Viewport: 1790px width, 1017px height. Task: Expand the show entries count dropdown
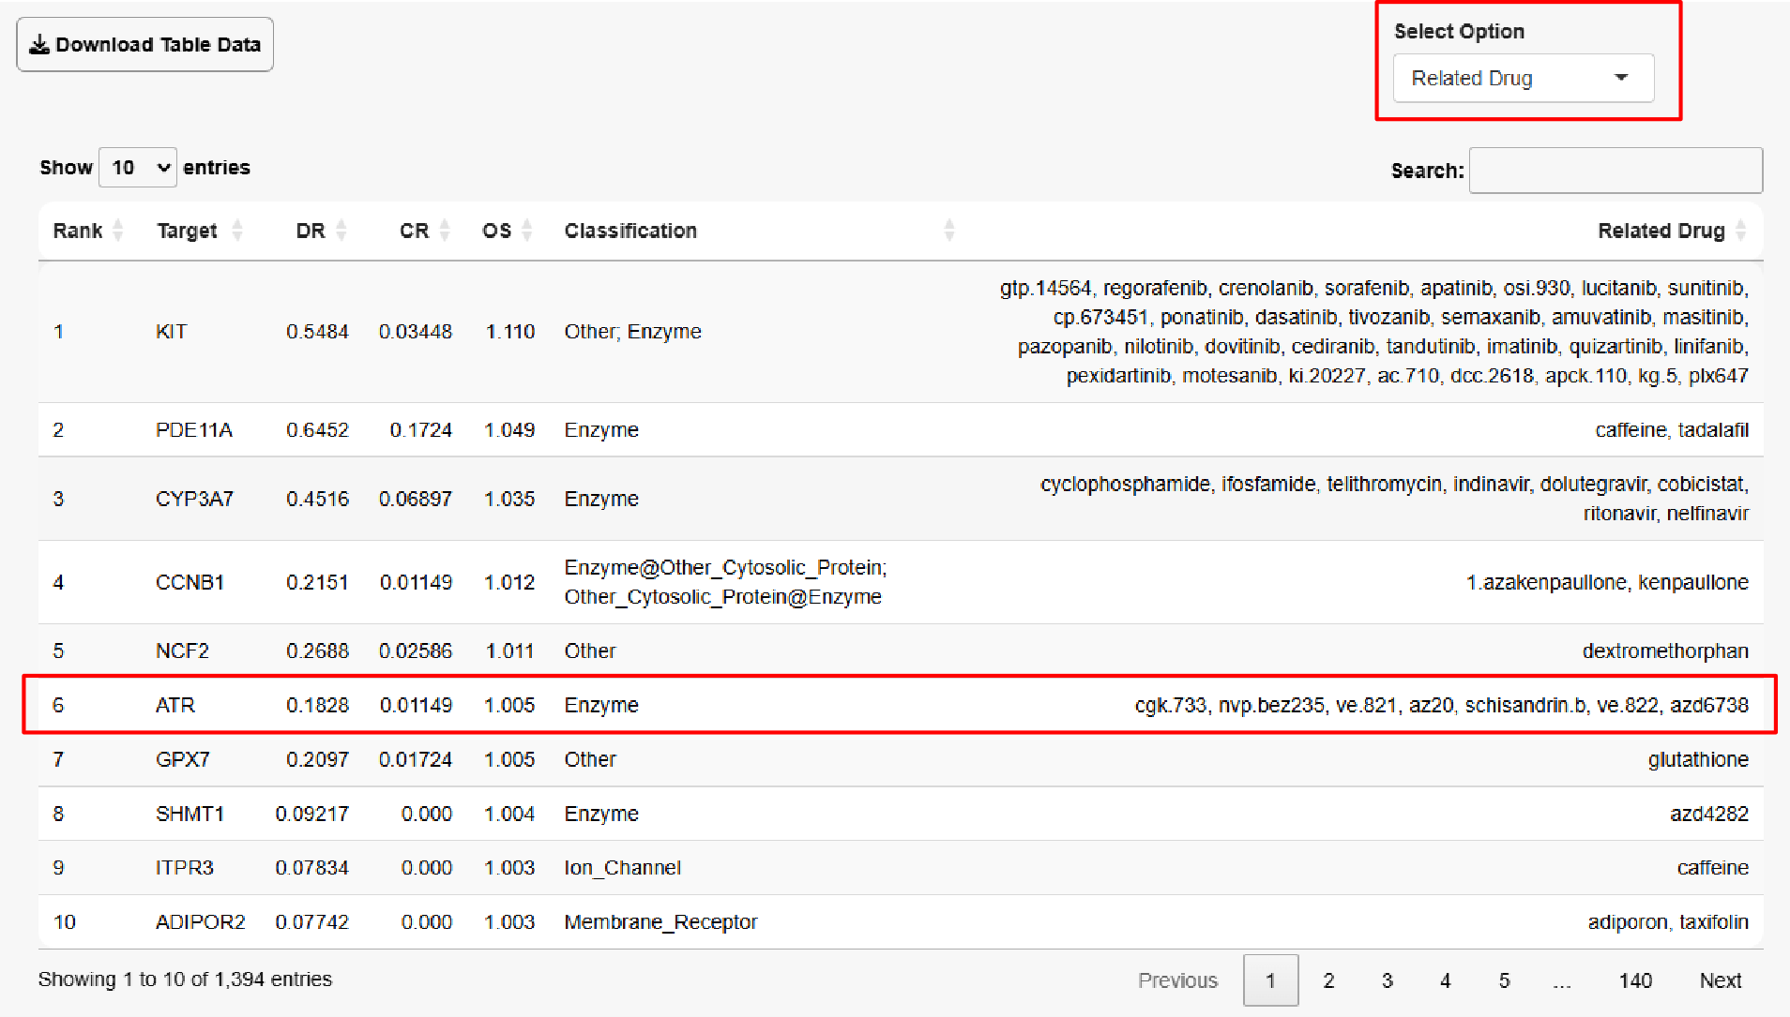138,168
